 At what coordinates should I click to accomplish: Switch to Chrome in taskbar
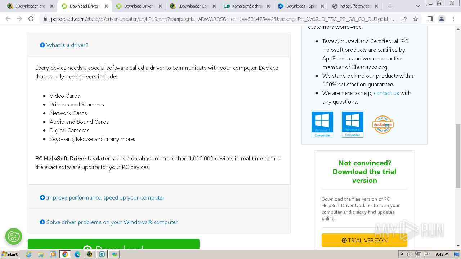65,254
